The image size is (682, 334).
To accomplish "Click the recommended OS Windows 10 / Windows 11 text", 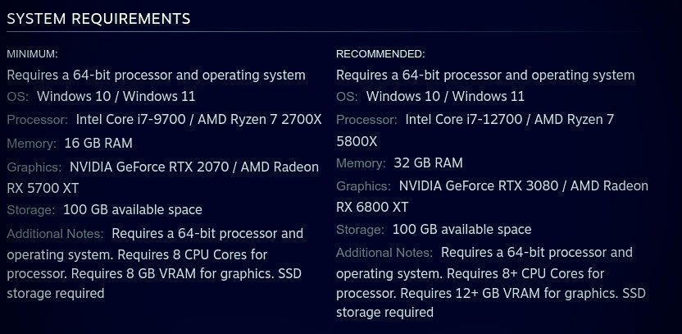I will tap(445, 96).
